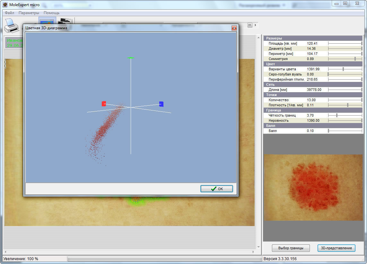Viewport: 367px width, 264px height.
Task: Click the red marker on the 3D axis
Action: [x=104, y=103]
